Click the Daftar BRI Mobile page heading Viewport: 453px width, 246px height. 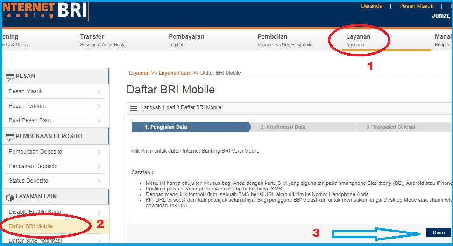point(171,90)
